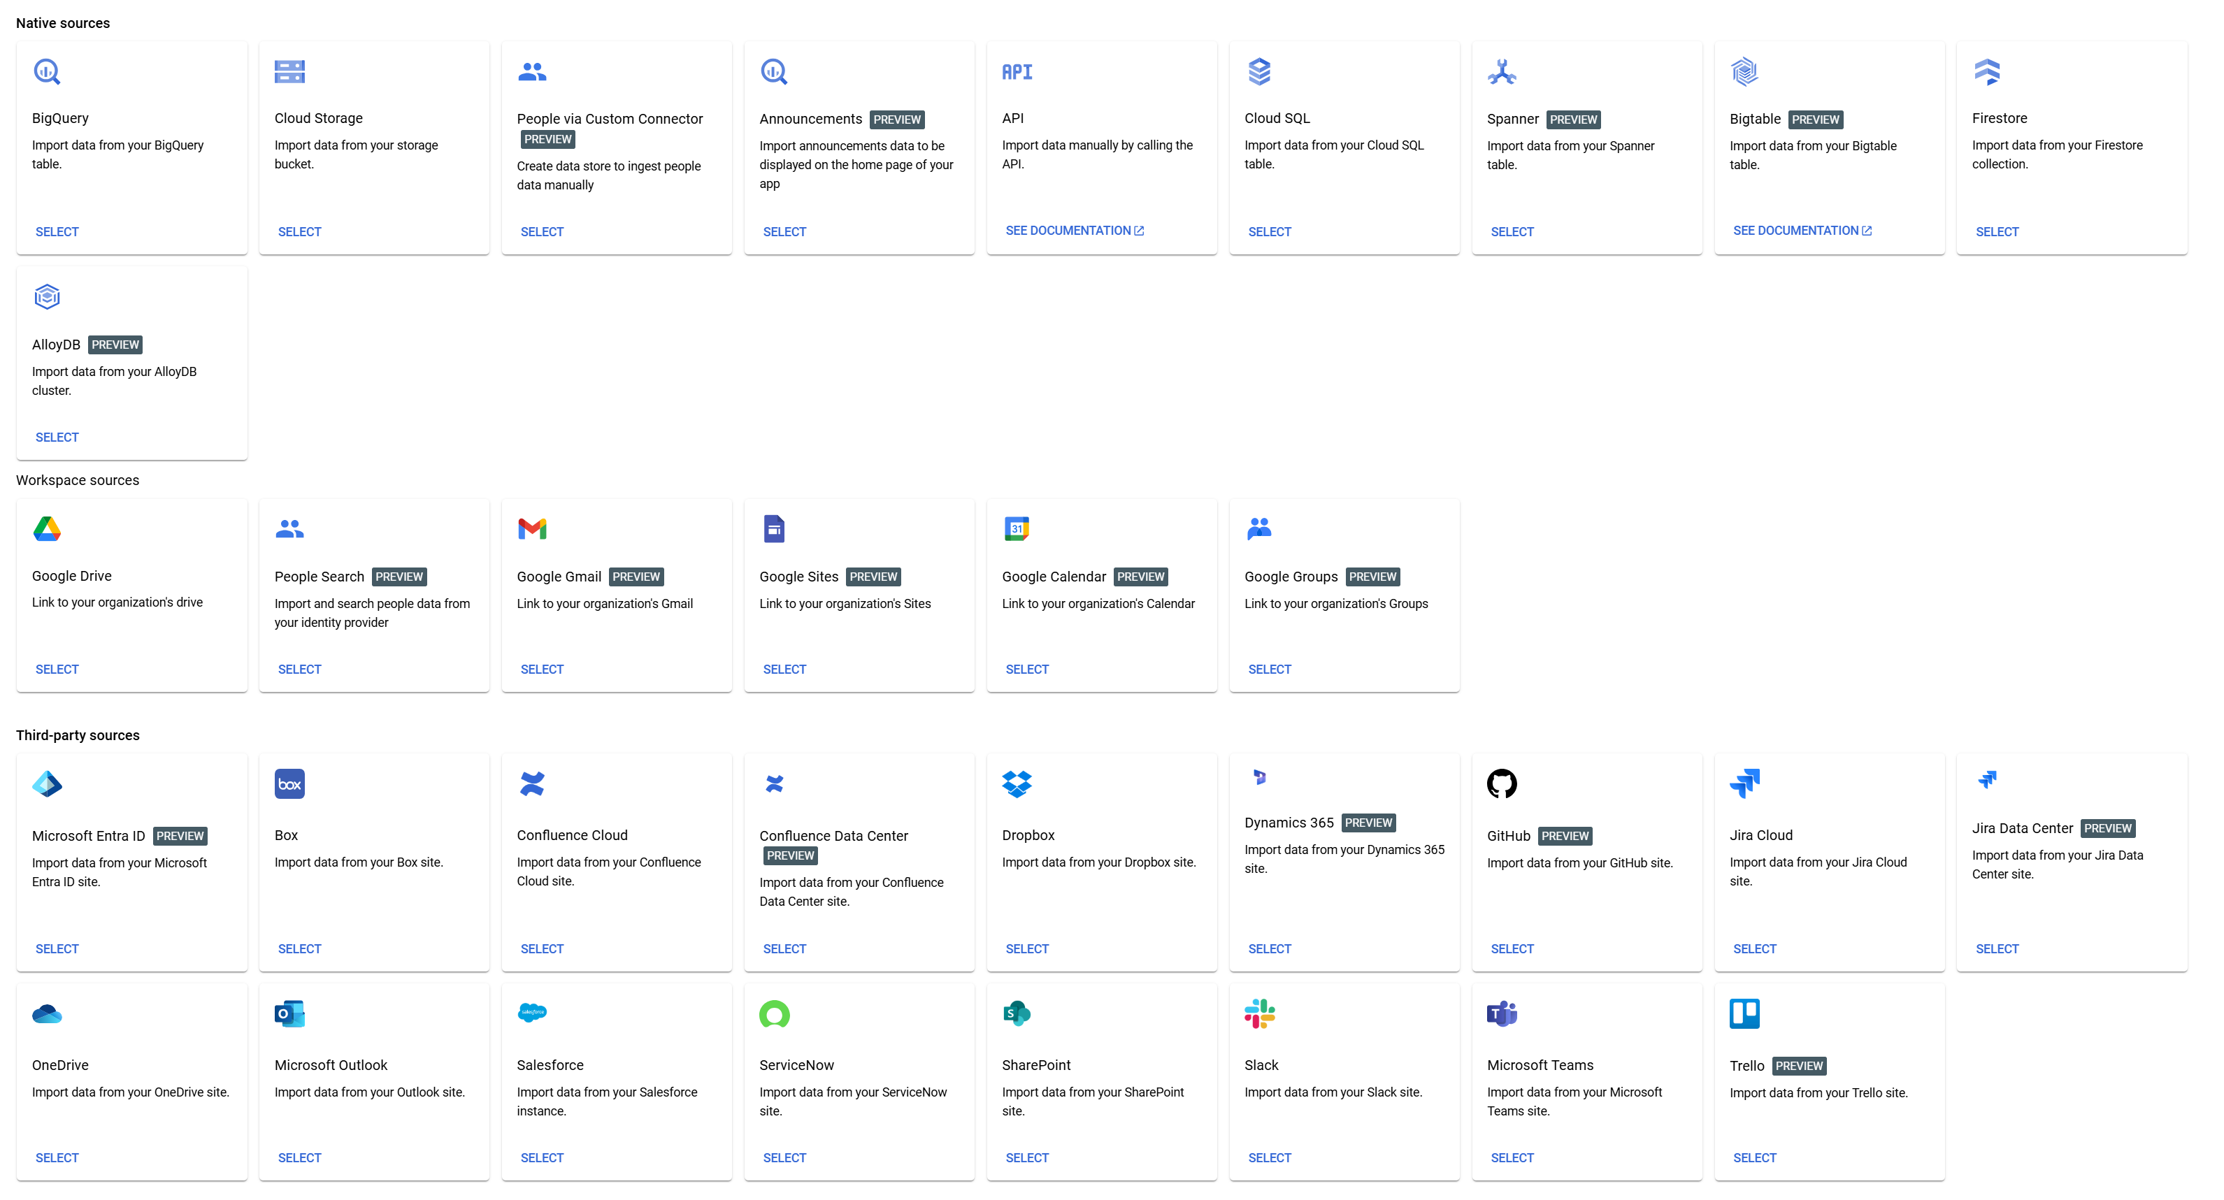Select the People Search source

coord(299,669)
